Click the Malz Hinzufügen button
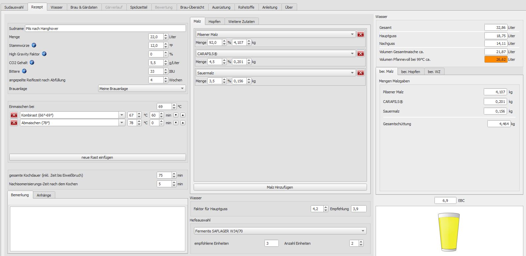526x256 pixels. pyautogui.click(x=280, y=187)
